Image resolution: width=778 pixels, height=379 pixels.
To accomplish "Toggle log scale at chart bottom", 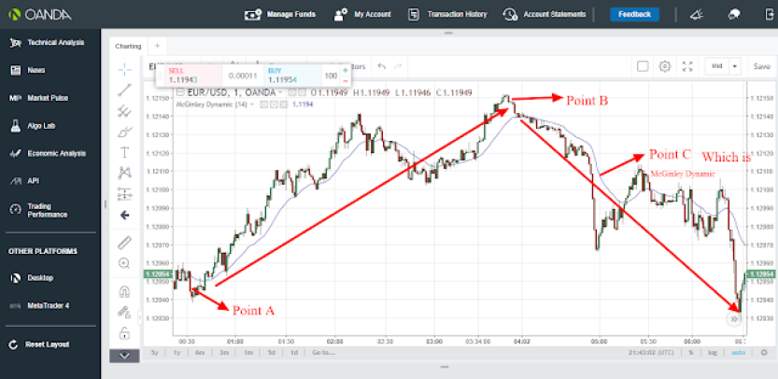I will pos(712,353).
